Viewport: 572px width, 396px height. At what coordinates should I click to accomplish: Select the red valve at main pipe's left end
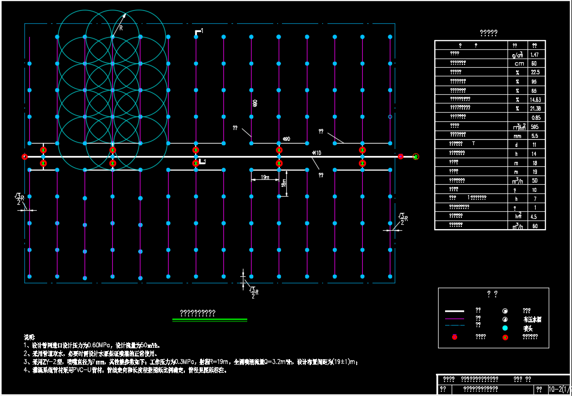(24, 157)
